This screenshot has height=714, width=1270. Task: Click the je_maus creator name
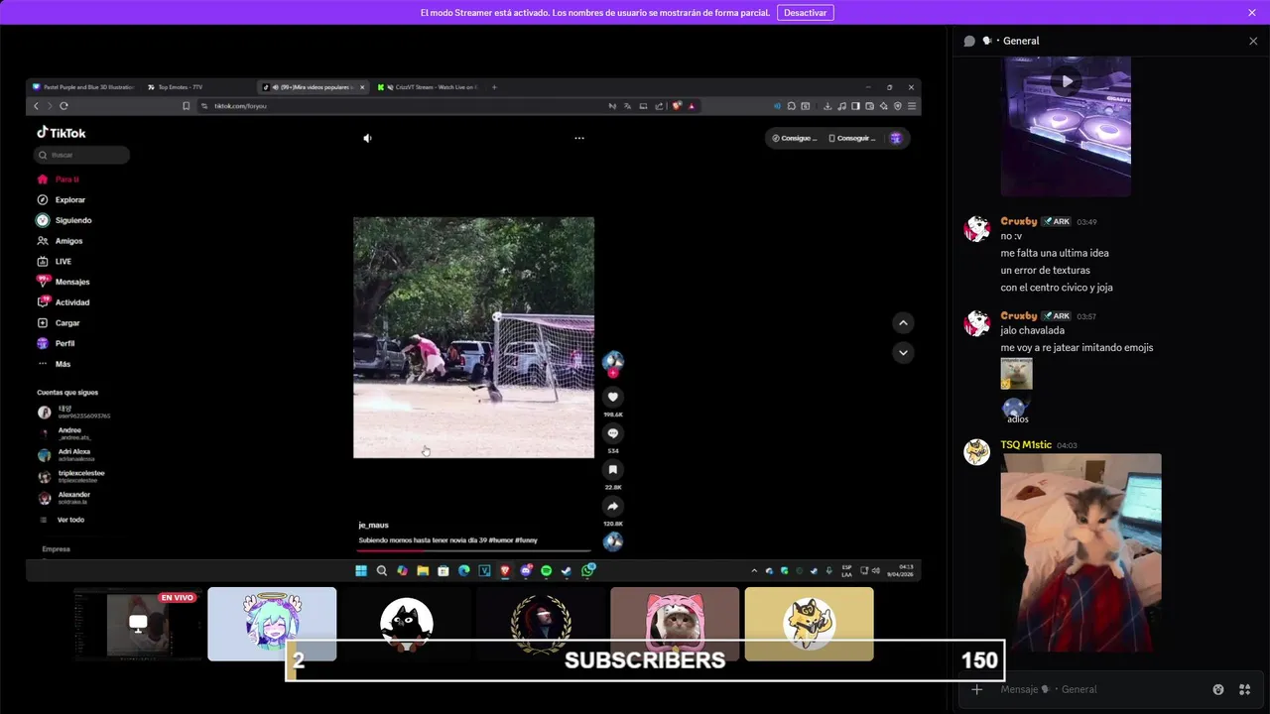pyautogui.click(x=374, y=525)
